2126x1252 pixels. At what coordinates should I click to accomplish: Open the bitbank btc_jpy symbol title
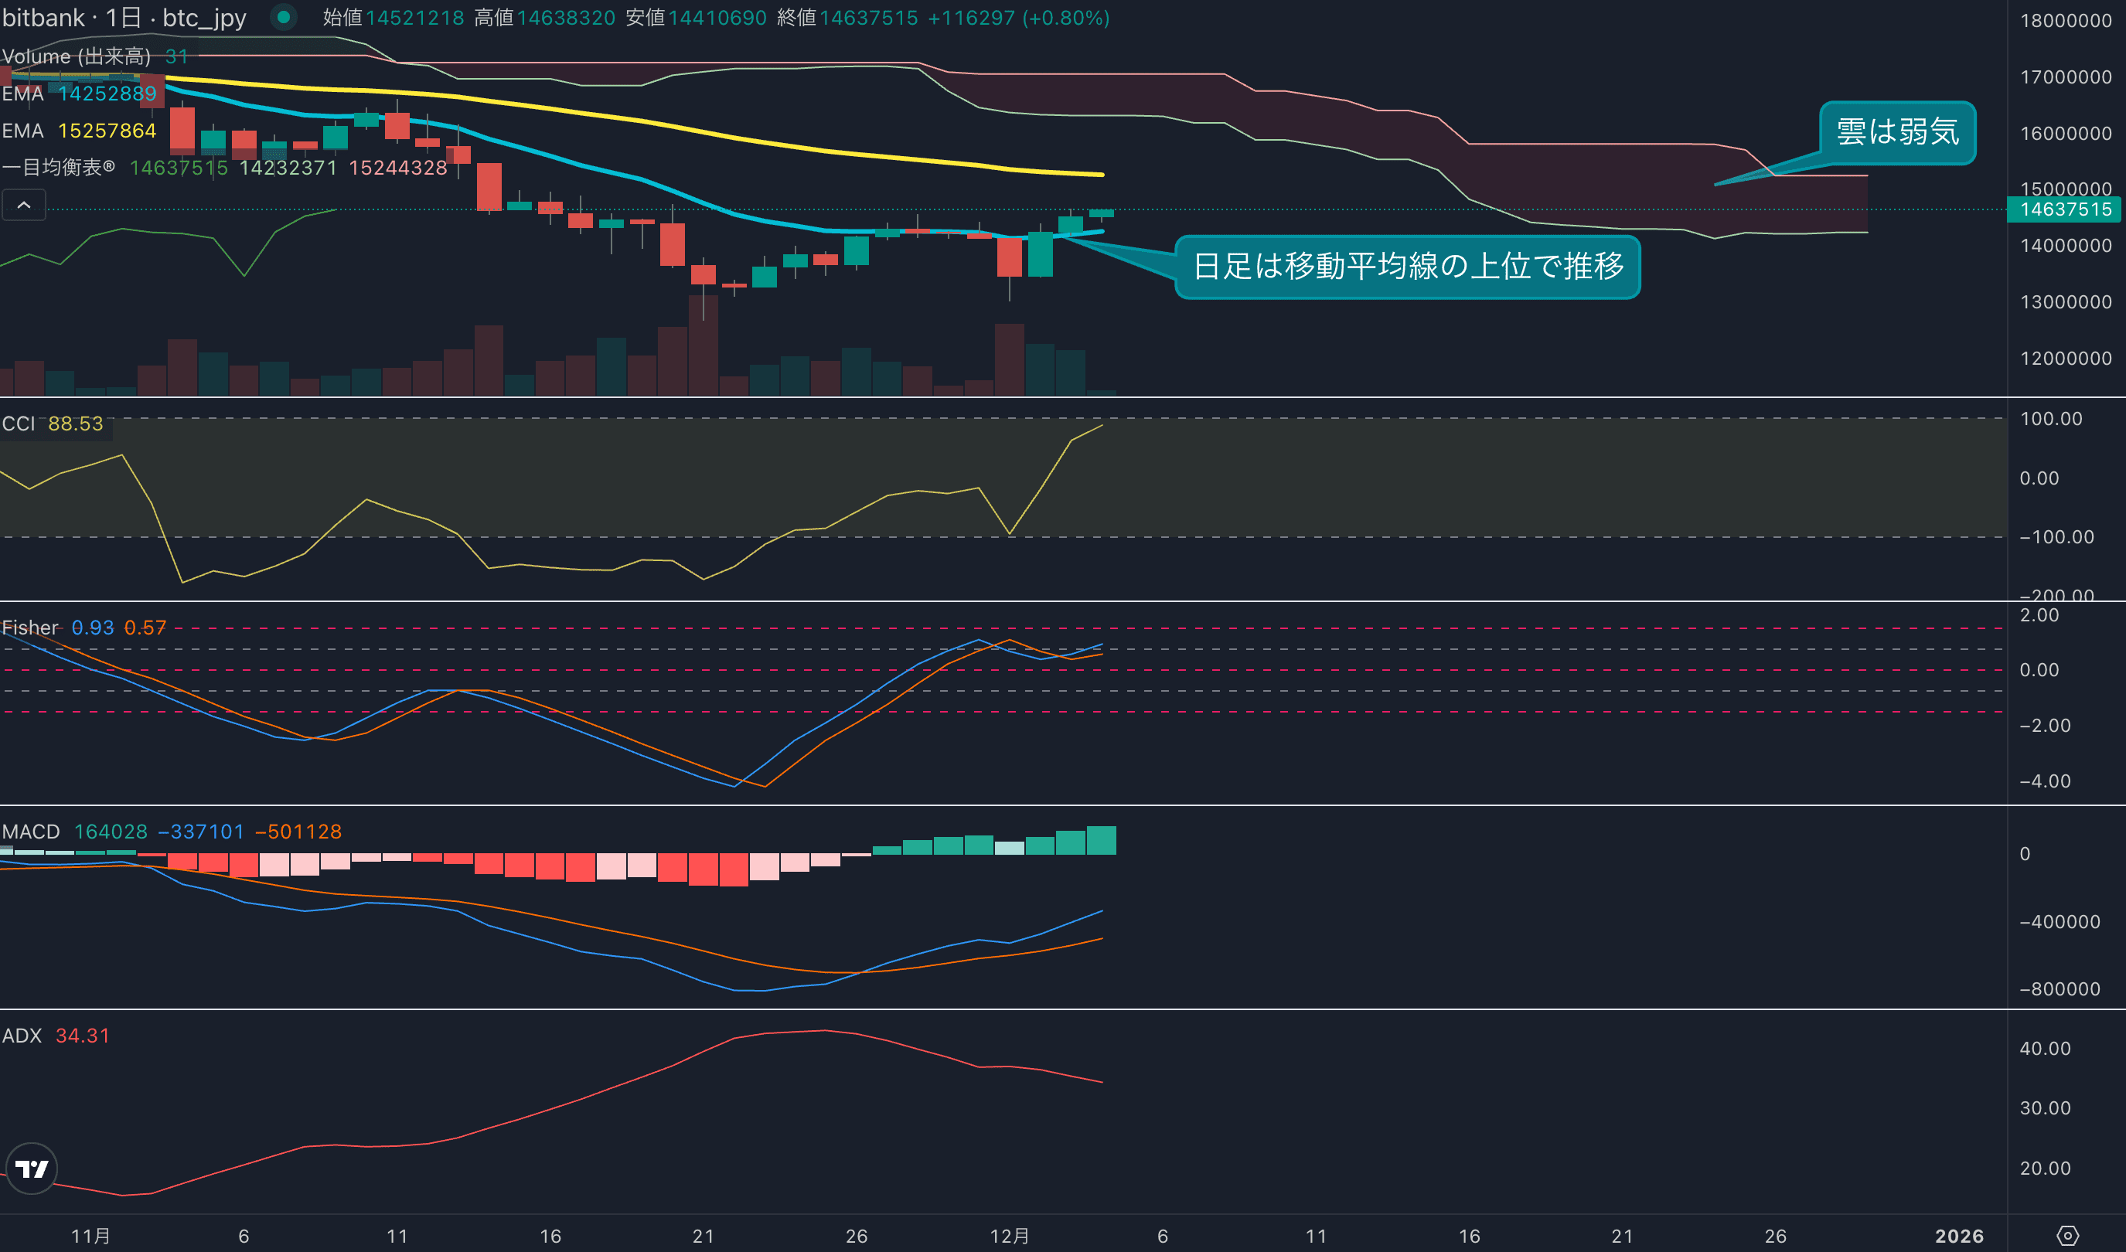tap(125, 18)
